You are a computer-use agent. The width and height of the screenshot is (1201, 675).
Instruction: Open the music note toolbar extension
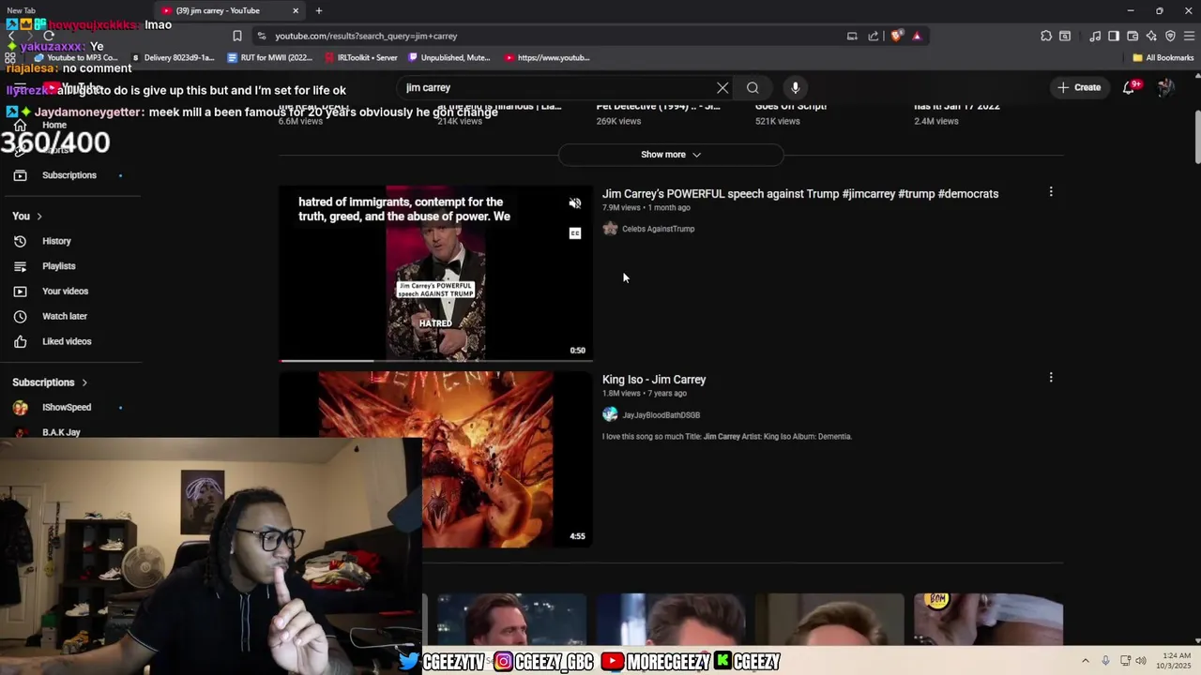[x=1095, y=36]
